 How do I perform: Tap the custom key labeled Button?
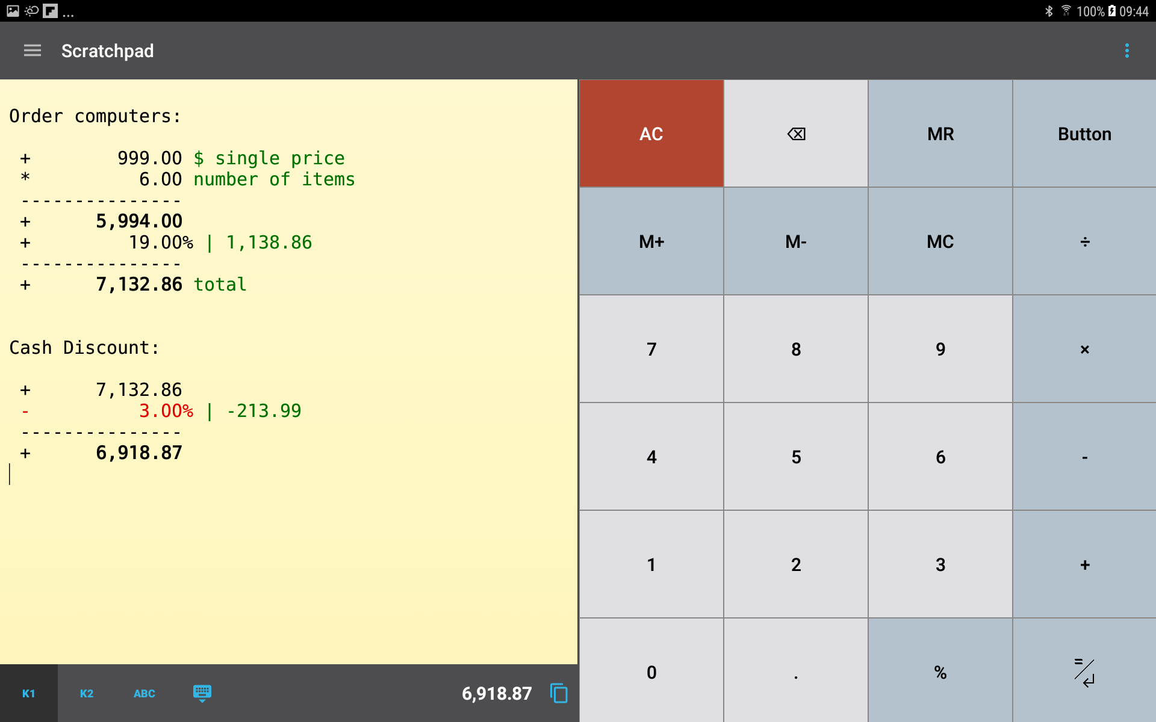[x=1084, y=134]
